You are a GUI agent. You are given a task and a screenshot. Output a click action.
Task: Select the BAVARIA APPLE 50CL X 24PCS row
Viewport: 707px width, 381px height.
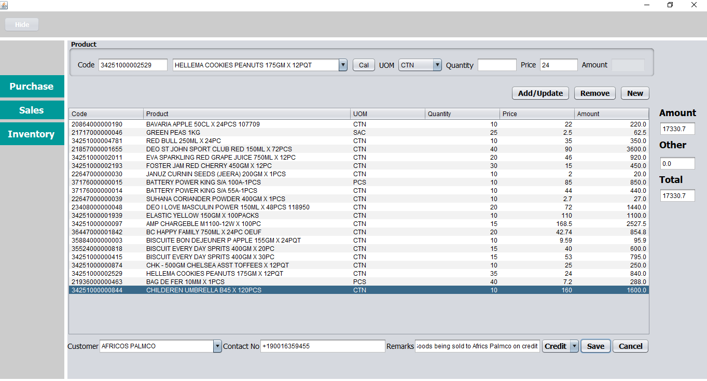click(x=359, y=124)
